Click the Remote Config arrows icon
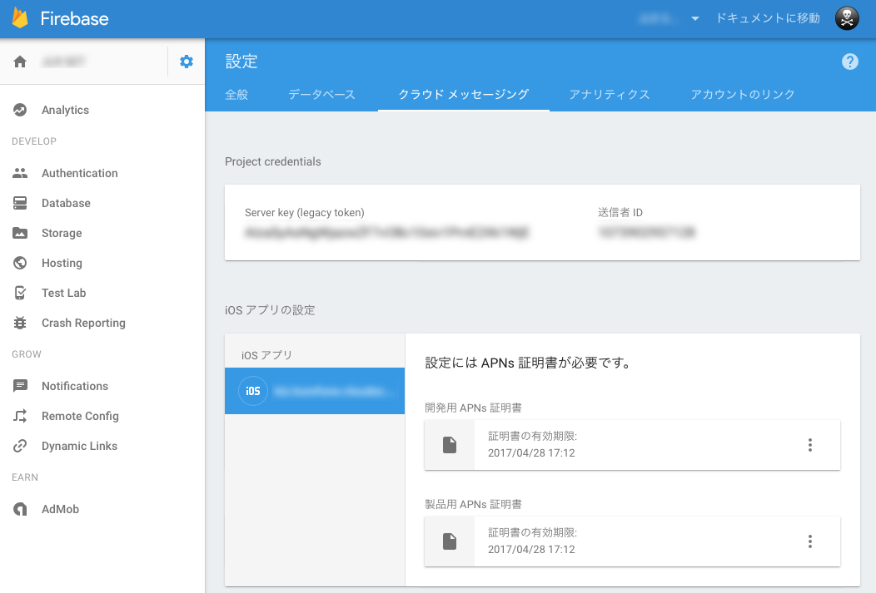This screenshot has width=876, height=593. click(x=20, y=416)
